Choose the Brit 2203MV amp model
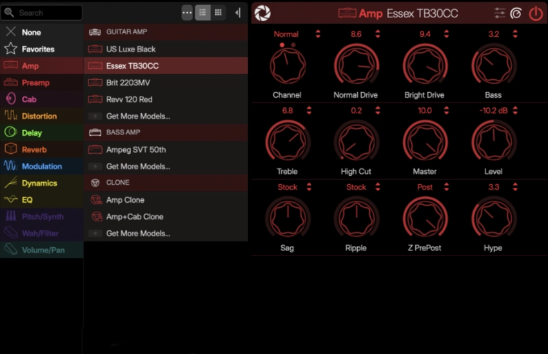 point(166,82)
